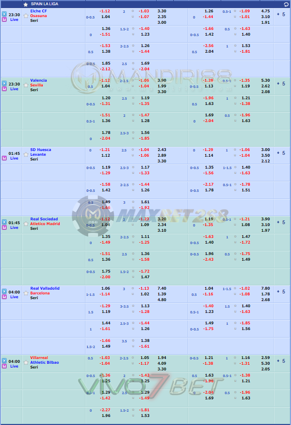Select SD Huesca full-time win odds 2.43
The height and width of the screenshot is (425, 291).
[162, 150]
